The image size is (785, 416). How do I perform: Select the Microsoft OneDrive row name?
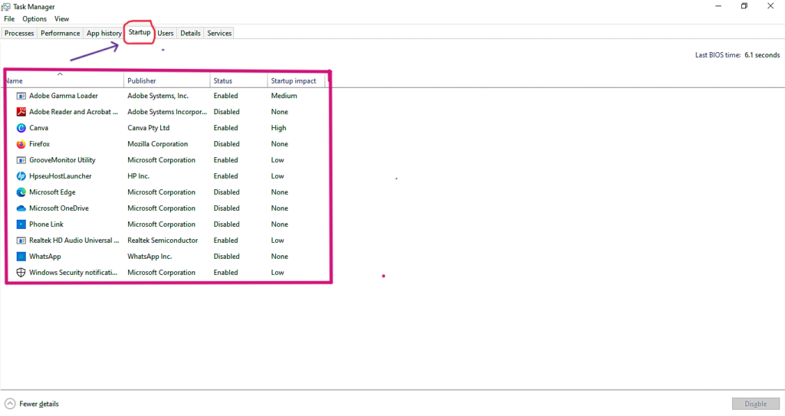[58, 208]
